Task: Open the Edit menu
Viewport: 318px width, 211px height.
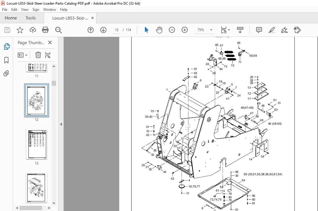Action: pyautogui.click(x=14, y=10)
